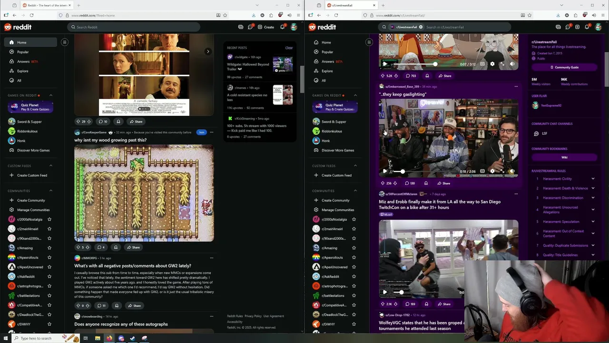
Task: Reload the page in right browser window
Action: click(x=336, y=15)
